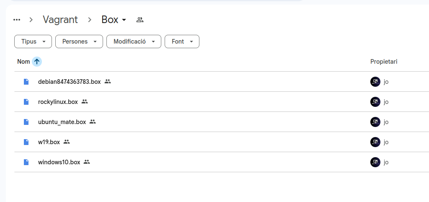Image resolution: width=429 pixels, height=202 pixels.
Task: Open the Box folder dropdown menu
Action: [x=114, y=20]
